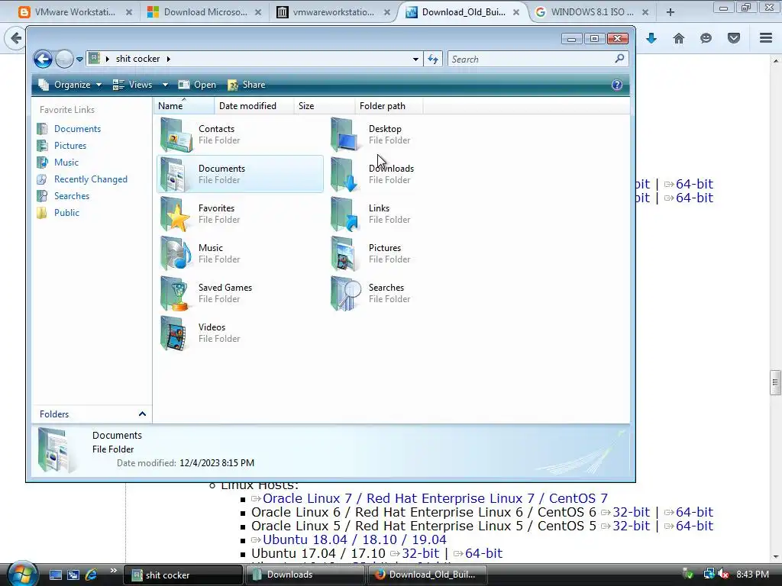782x586 pixels.
Task: Open the Contacts folder icon
Action: click(176, 134)
